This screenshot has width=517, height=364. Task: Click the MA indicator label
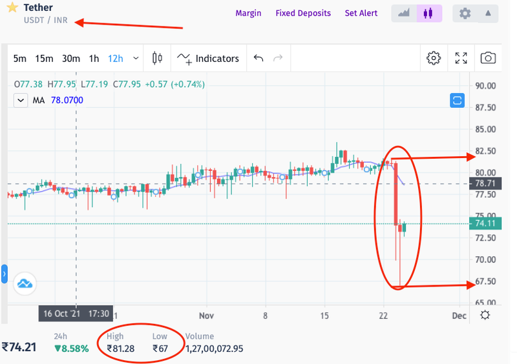39,100
